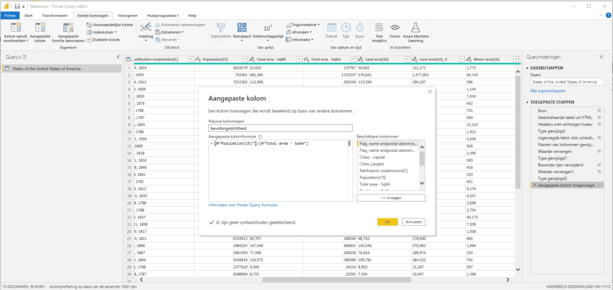Close the Aangepaste kolom dialog
The image size is (613, 290).
[430, 91]
